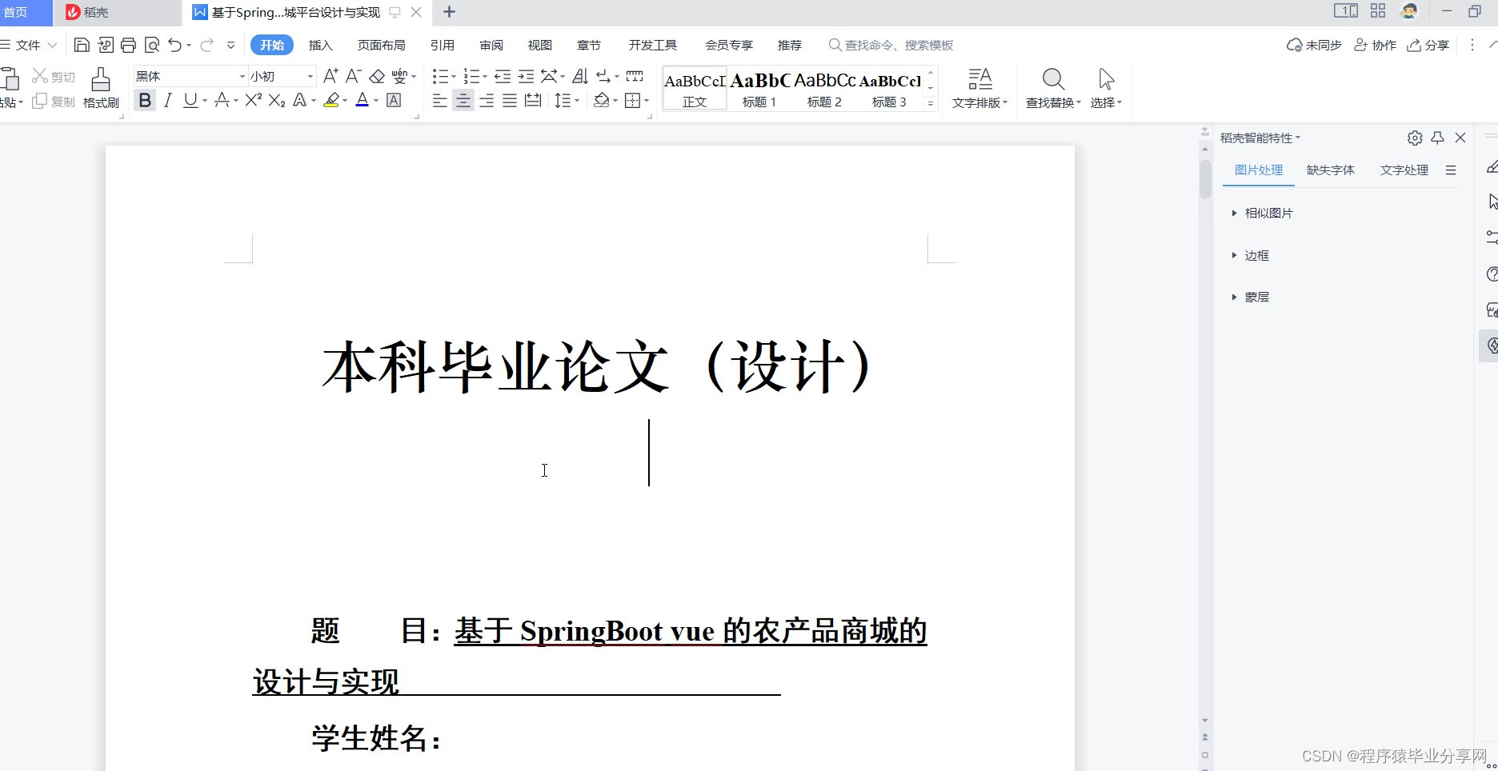Image resolution: width=1498 pixels, height=771 pixels.
Task: Open the font name dropdown (黑体)
Action: [x=242, y=76]
